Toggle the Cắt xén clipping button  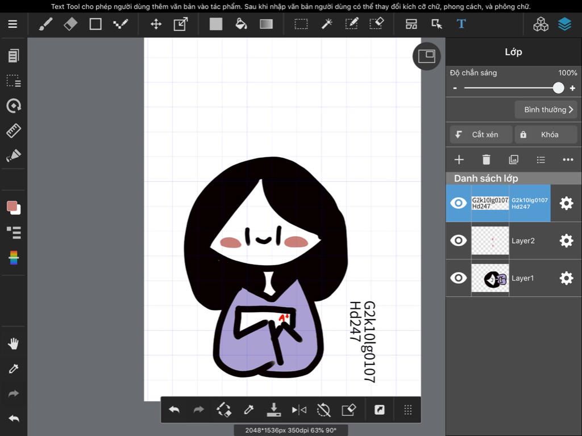(x=481, y=135)
